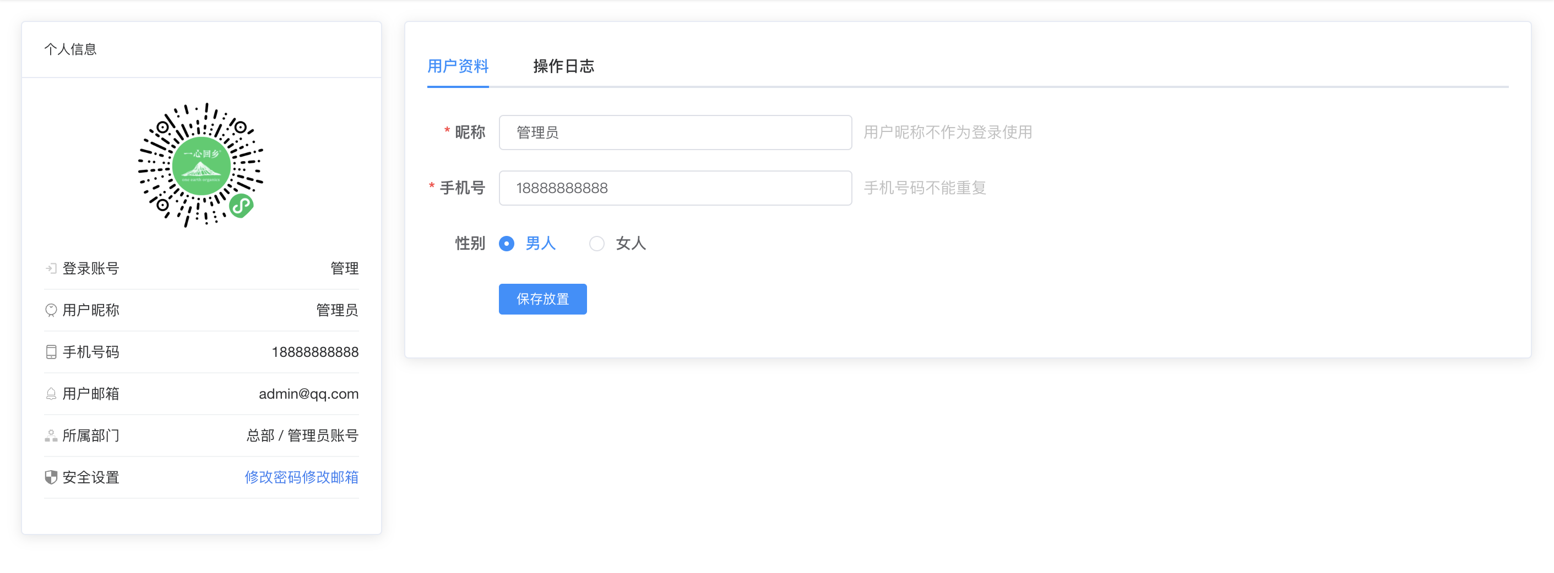Viewport: 1554px width, 573px height.
Task: Click the 保存放置 button
Action: click(x=542, y=299)
